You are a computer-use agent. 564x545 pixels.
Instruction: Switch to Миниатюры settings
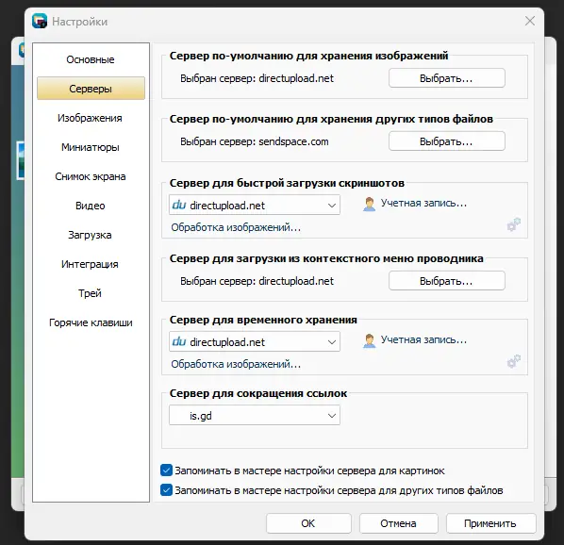point(91,147)
